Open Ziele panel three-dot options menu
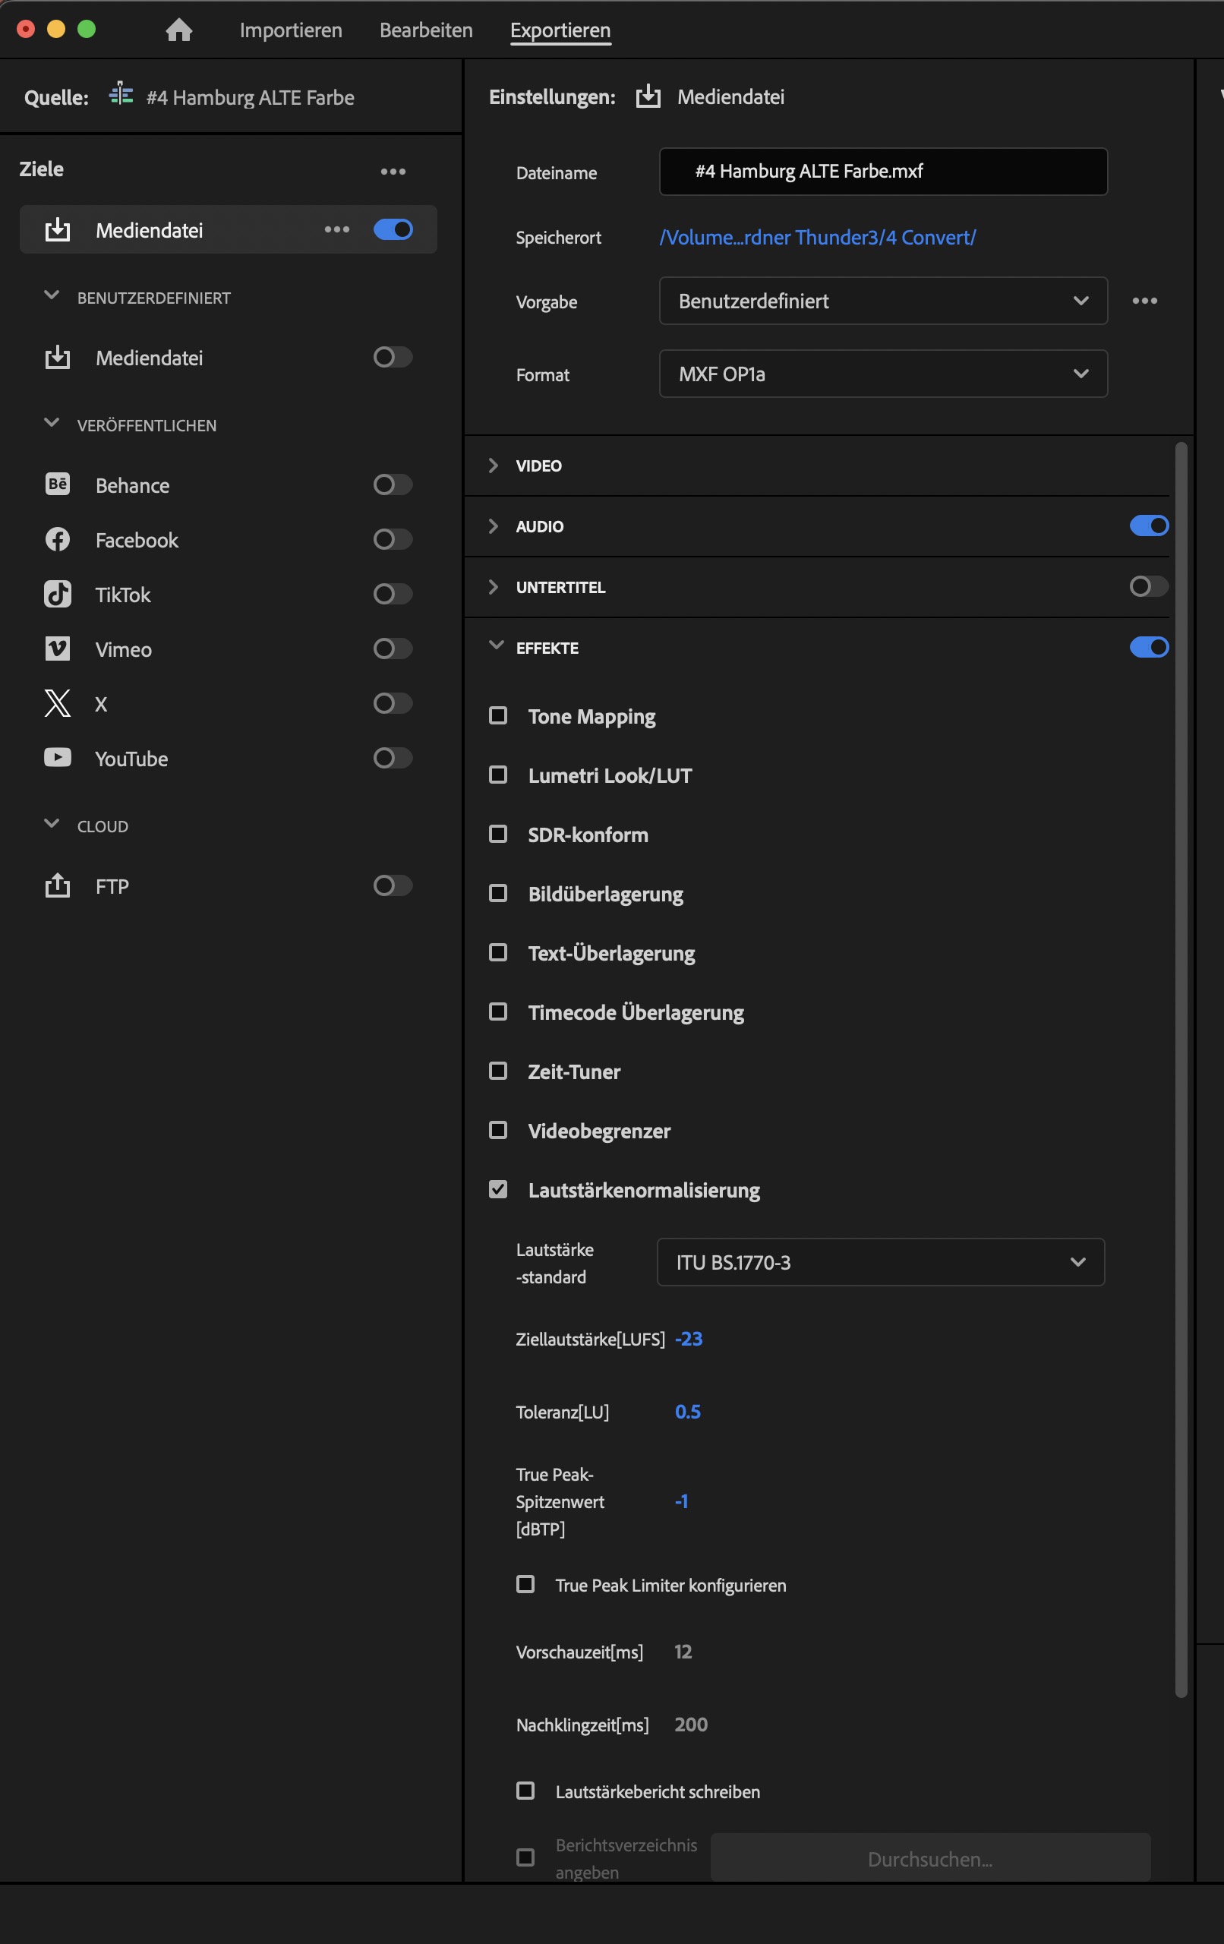Image resolution: width=1224 pixels, height=1944 pixels. (x=393, y=171)
